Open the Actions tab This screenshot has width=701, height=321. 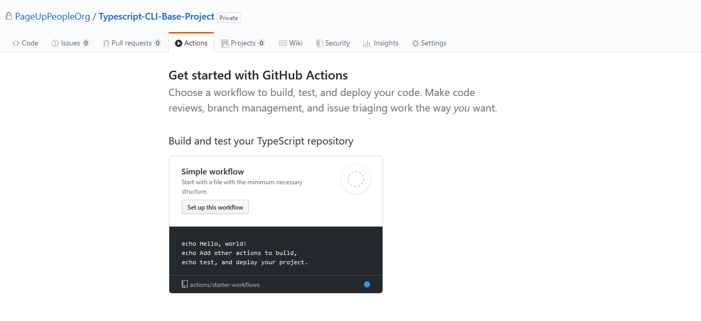pos(191,43)
